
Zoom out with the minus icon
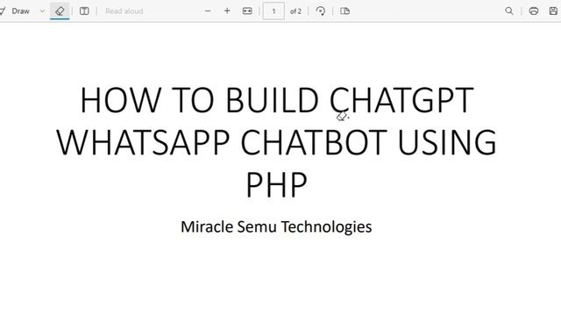click(x=208, y=11)
